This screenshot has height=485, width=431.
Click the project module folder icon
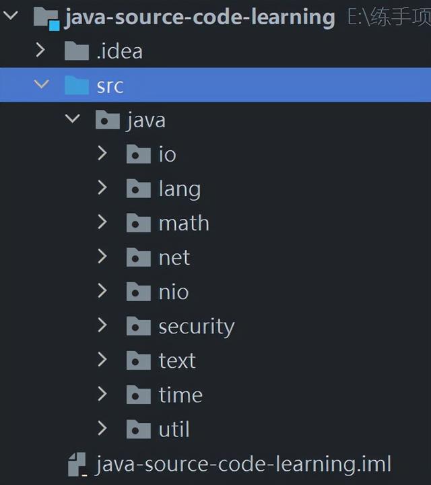46,18
